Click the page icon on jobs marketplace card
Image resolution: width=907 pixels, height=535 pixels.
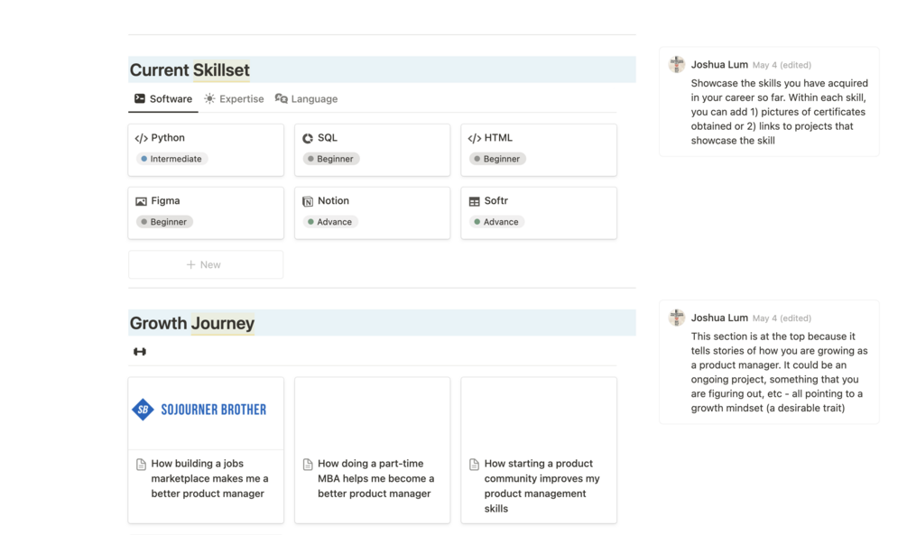pyautogui.click(x=141, y=465)
